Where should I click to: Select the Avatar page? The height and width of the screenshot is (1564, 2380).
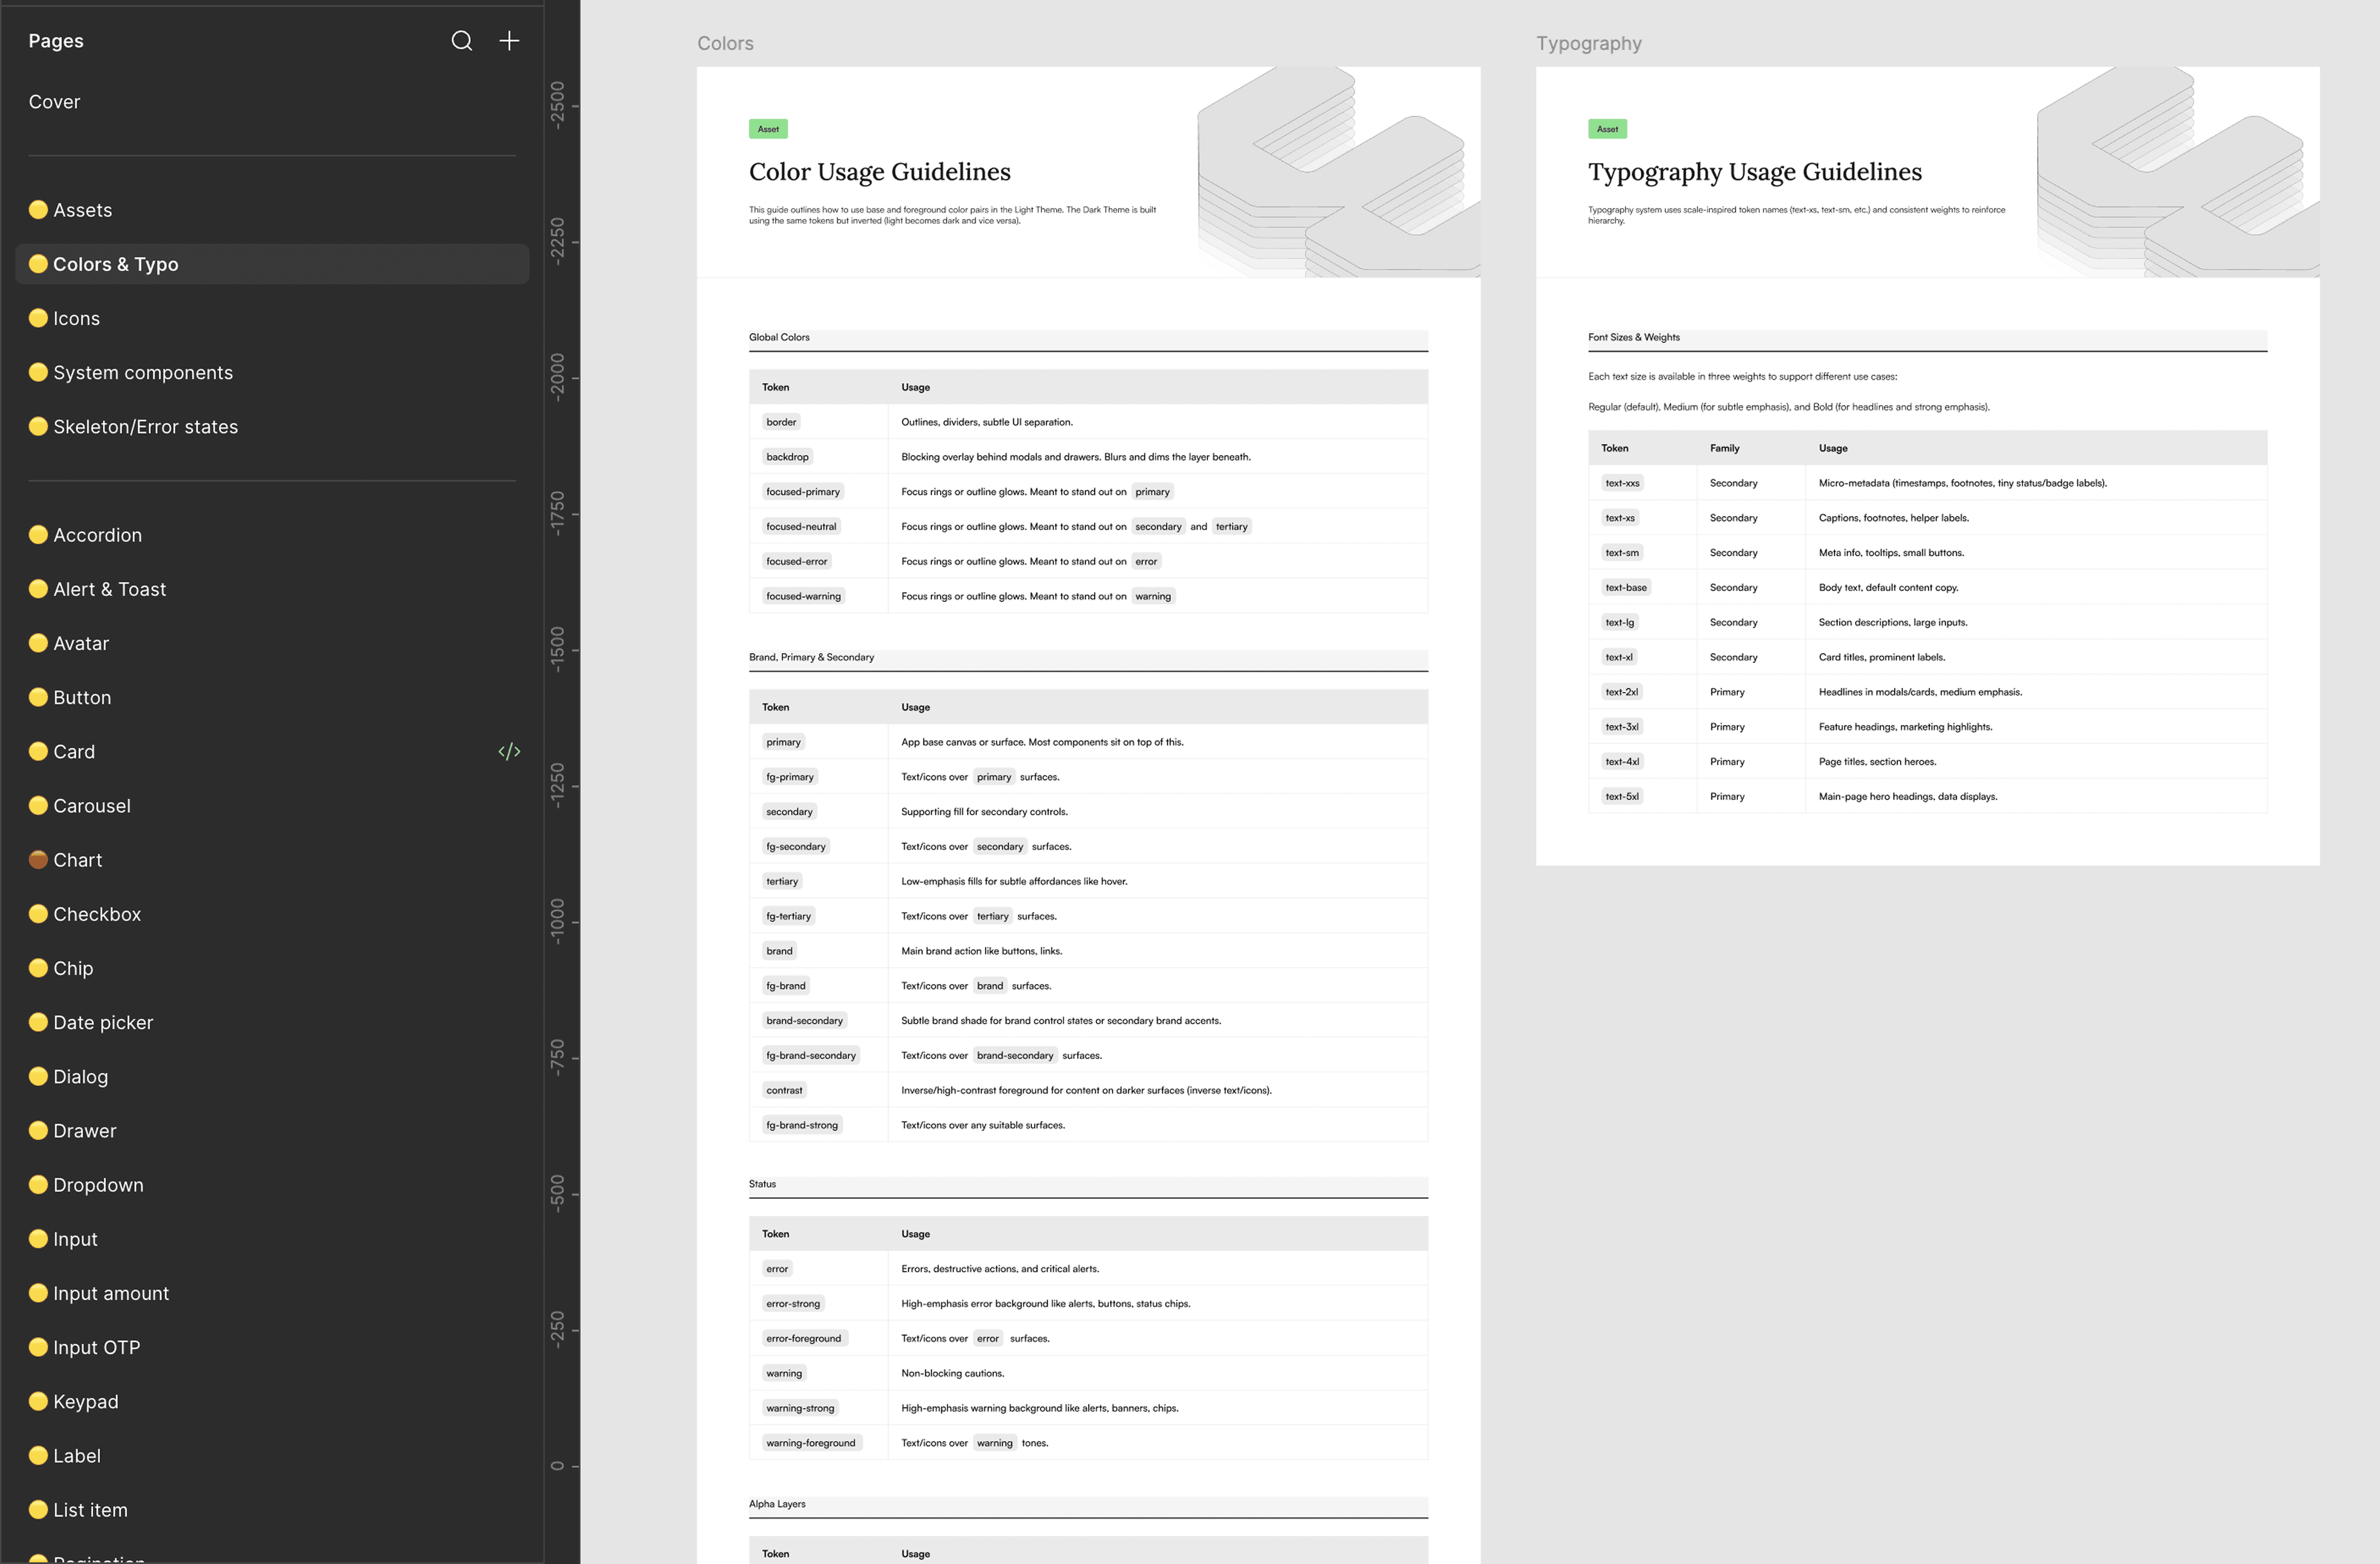point(272,643)
